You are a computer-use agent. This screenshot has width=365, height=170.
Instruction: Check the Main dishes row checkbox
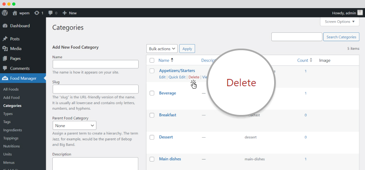[x=152, y=159]
